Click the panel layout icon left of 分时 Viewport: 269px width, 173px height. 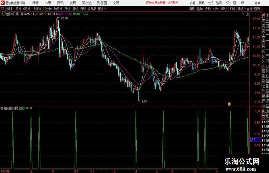[3, 9]
